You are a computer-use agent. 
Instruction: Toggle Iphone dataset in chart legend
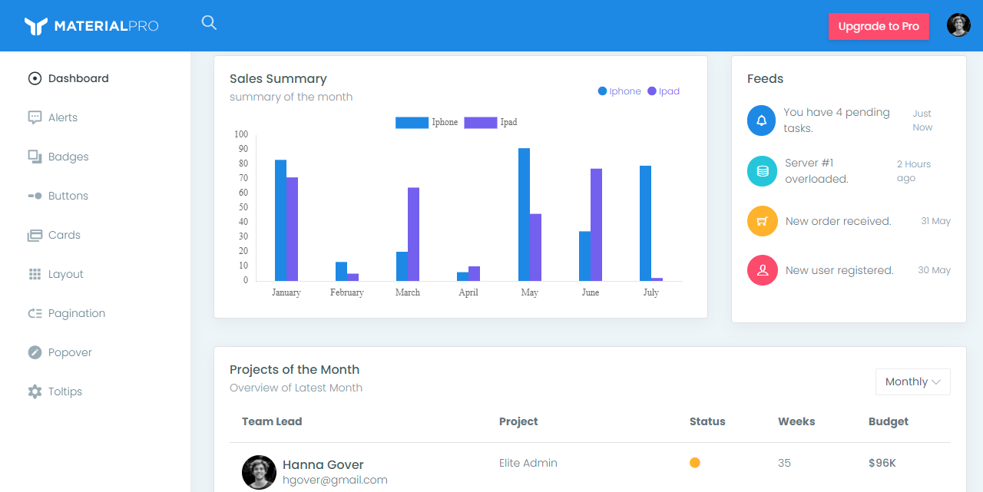click(x=428, y=122)
